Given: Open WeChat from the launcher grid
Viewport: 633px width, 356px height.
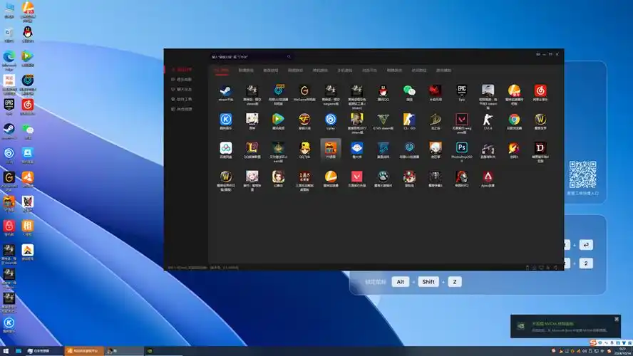Looking at the screenshot, I should 409,91.
